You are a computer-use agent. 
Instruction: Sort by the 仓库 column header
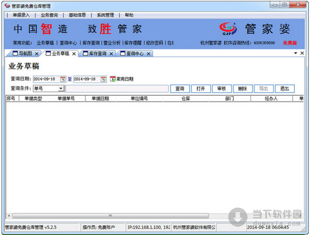click(186, 98)
